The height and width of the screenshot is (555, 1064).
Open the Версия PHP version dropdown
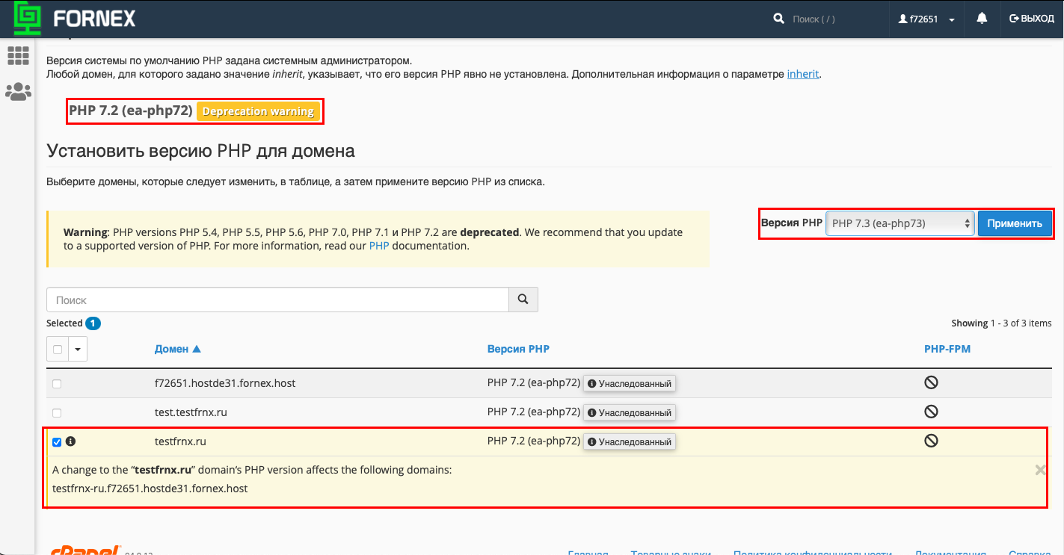click(x=900, y=223)
